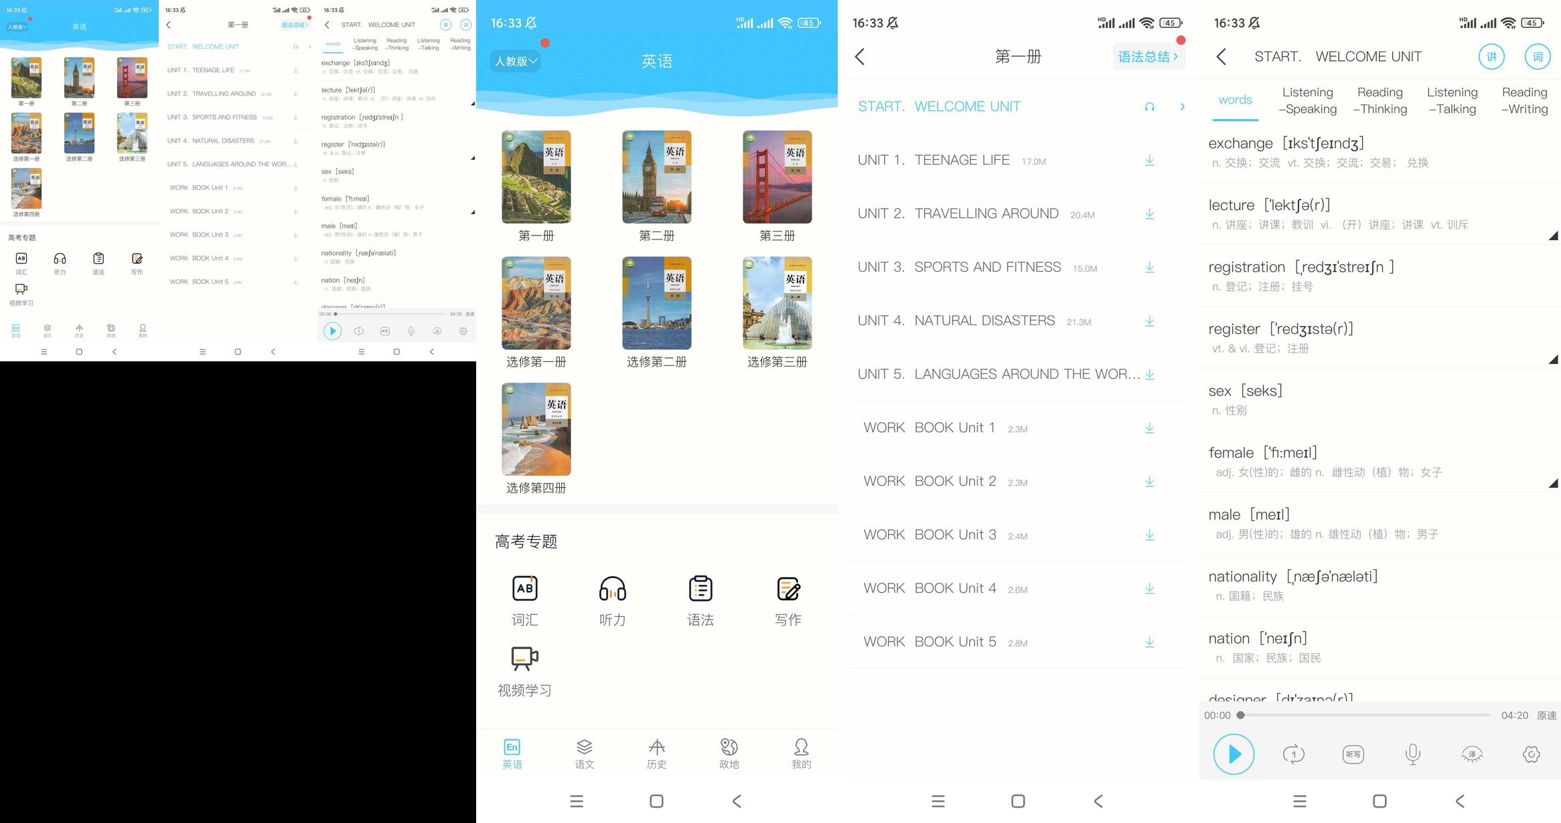Open the 语法总结 grammar summary link

1148,57
